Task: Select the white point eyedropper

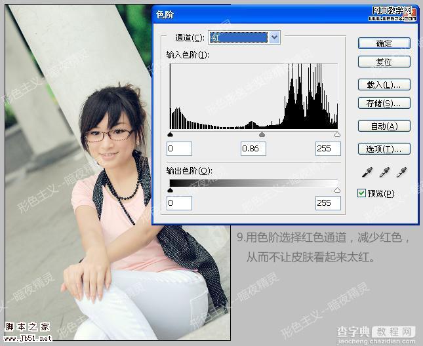Action: click(401, 172)
